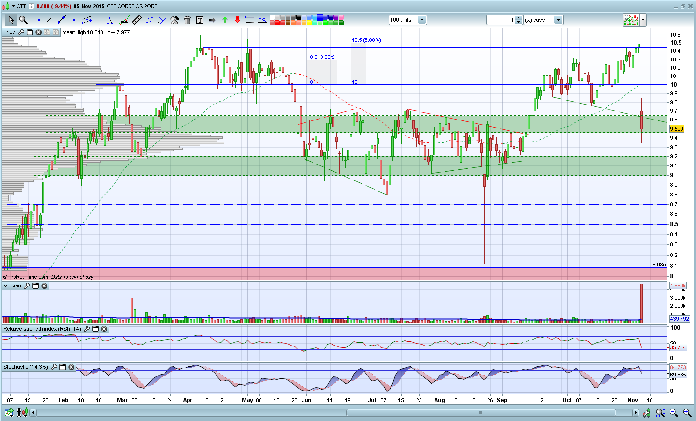Open the 100 units dropdown
The height and width of the screenshot is (421, 696).
click(422, 20)
